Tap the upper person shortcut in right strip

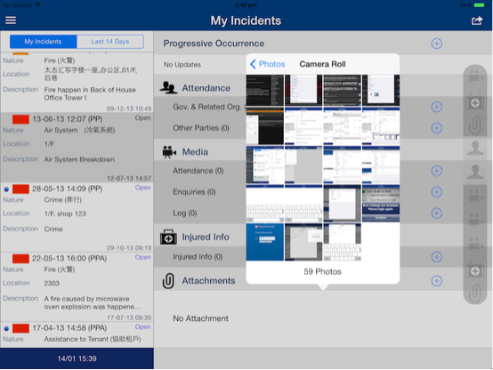(x=475, y=148)
